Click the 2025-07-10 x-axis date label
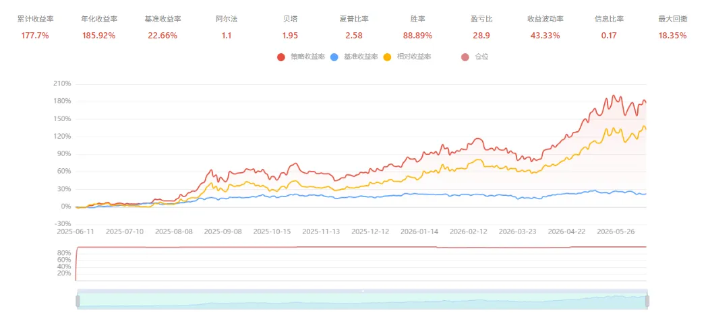Screen dimensions: 708x323 125,231
